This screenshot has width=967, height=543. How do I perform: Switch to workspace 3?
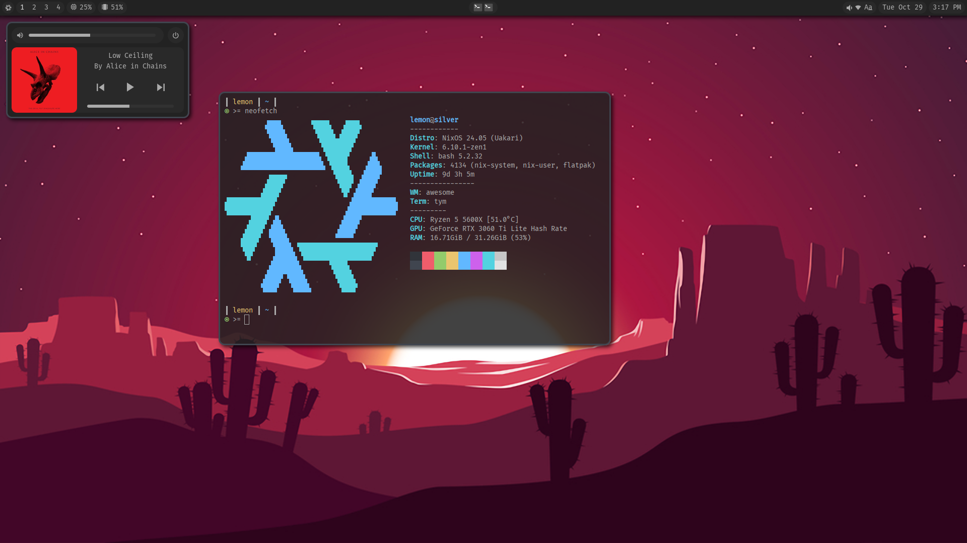[x=46, y=8]
